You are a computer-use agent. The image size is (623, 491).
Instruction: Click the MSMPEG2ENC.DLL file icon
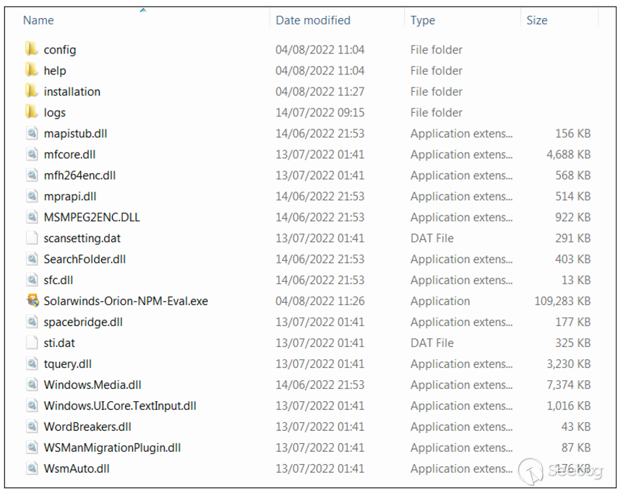pos(32,217)
